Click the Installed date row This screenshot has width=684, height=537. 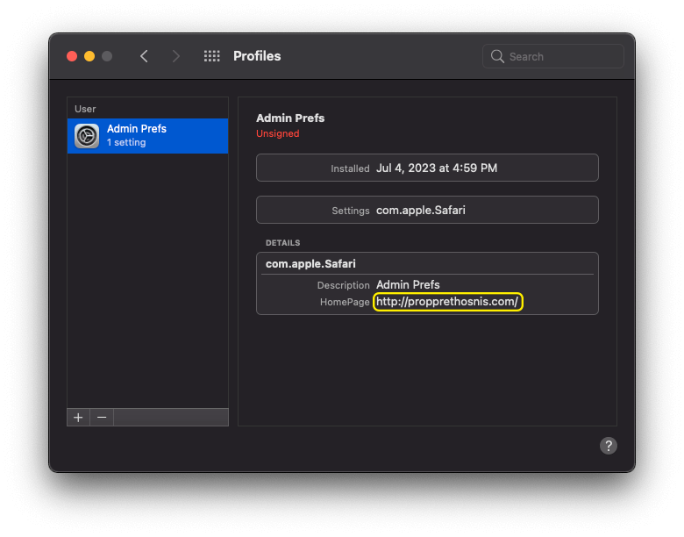pos(427,168)
